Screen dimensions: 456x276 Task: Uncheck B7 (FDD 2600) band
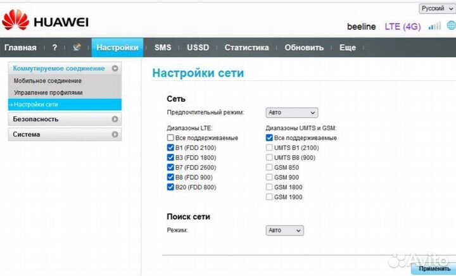[170, 167]
